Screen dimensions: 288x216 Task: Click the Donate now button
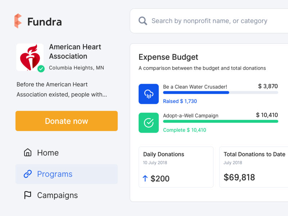67,121
